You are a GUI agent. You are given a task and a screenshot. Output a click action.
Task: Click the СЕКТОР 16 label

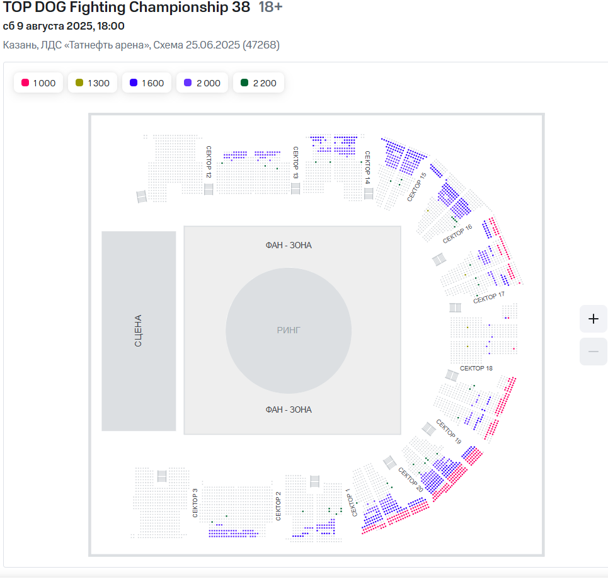[x=457, y=234]
